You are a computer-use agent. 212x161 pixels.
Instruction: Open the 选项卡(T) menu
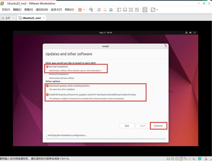56,10
